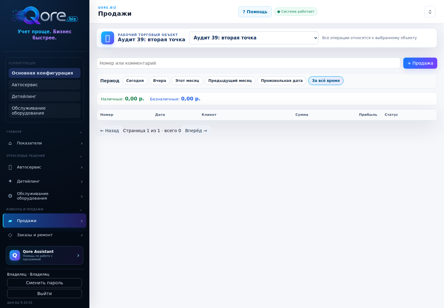Screen dimensions: 444x308
Task: Select За всё время period
Action: click(x=326, y=81)
